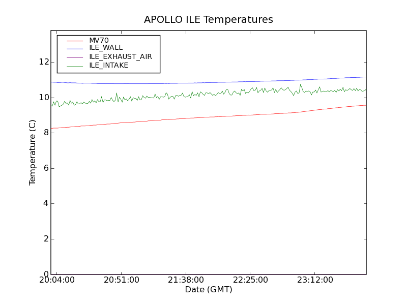
Task: Click the Temperature (C) y-axis label
Action: click(32, 152)
